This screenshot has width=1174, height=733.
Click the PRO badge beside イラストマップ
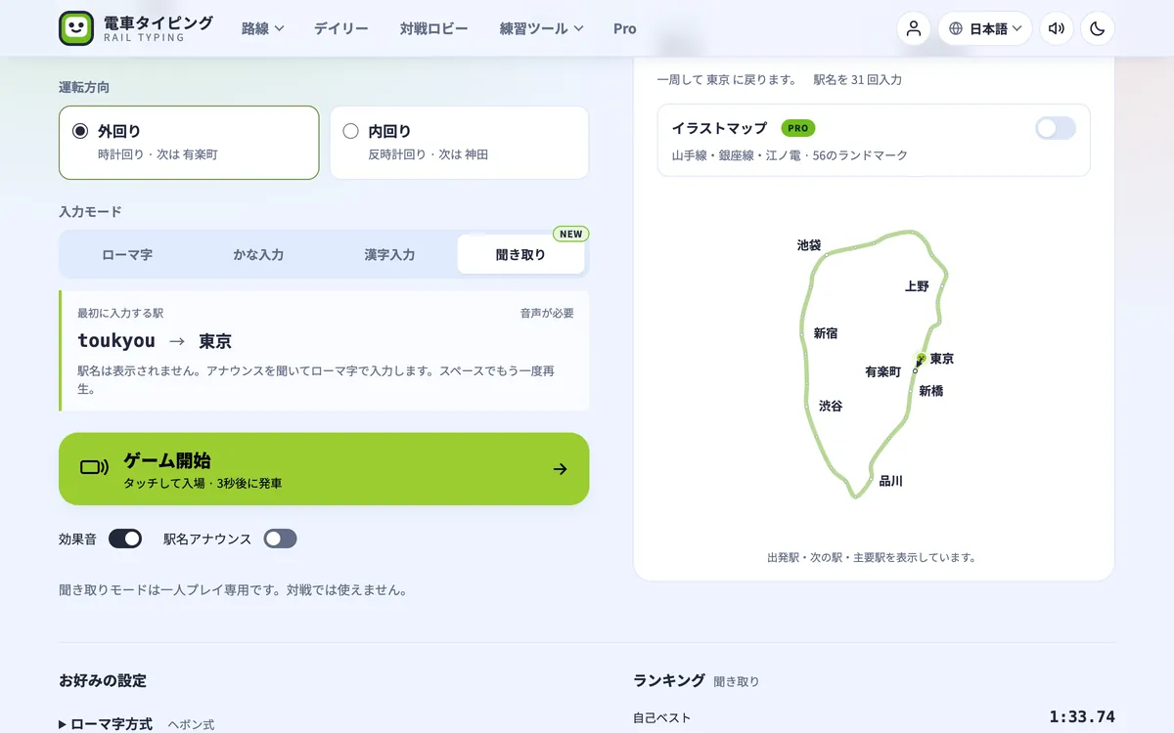pyautogui.click(x=797, y=128)
